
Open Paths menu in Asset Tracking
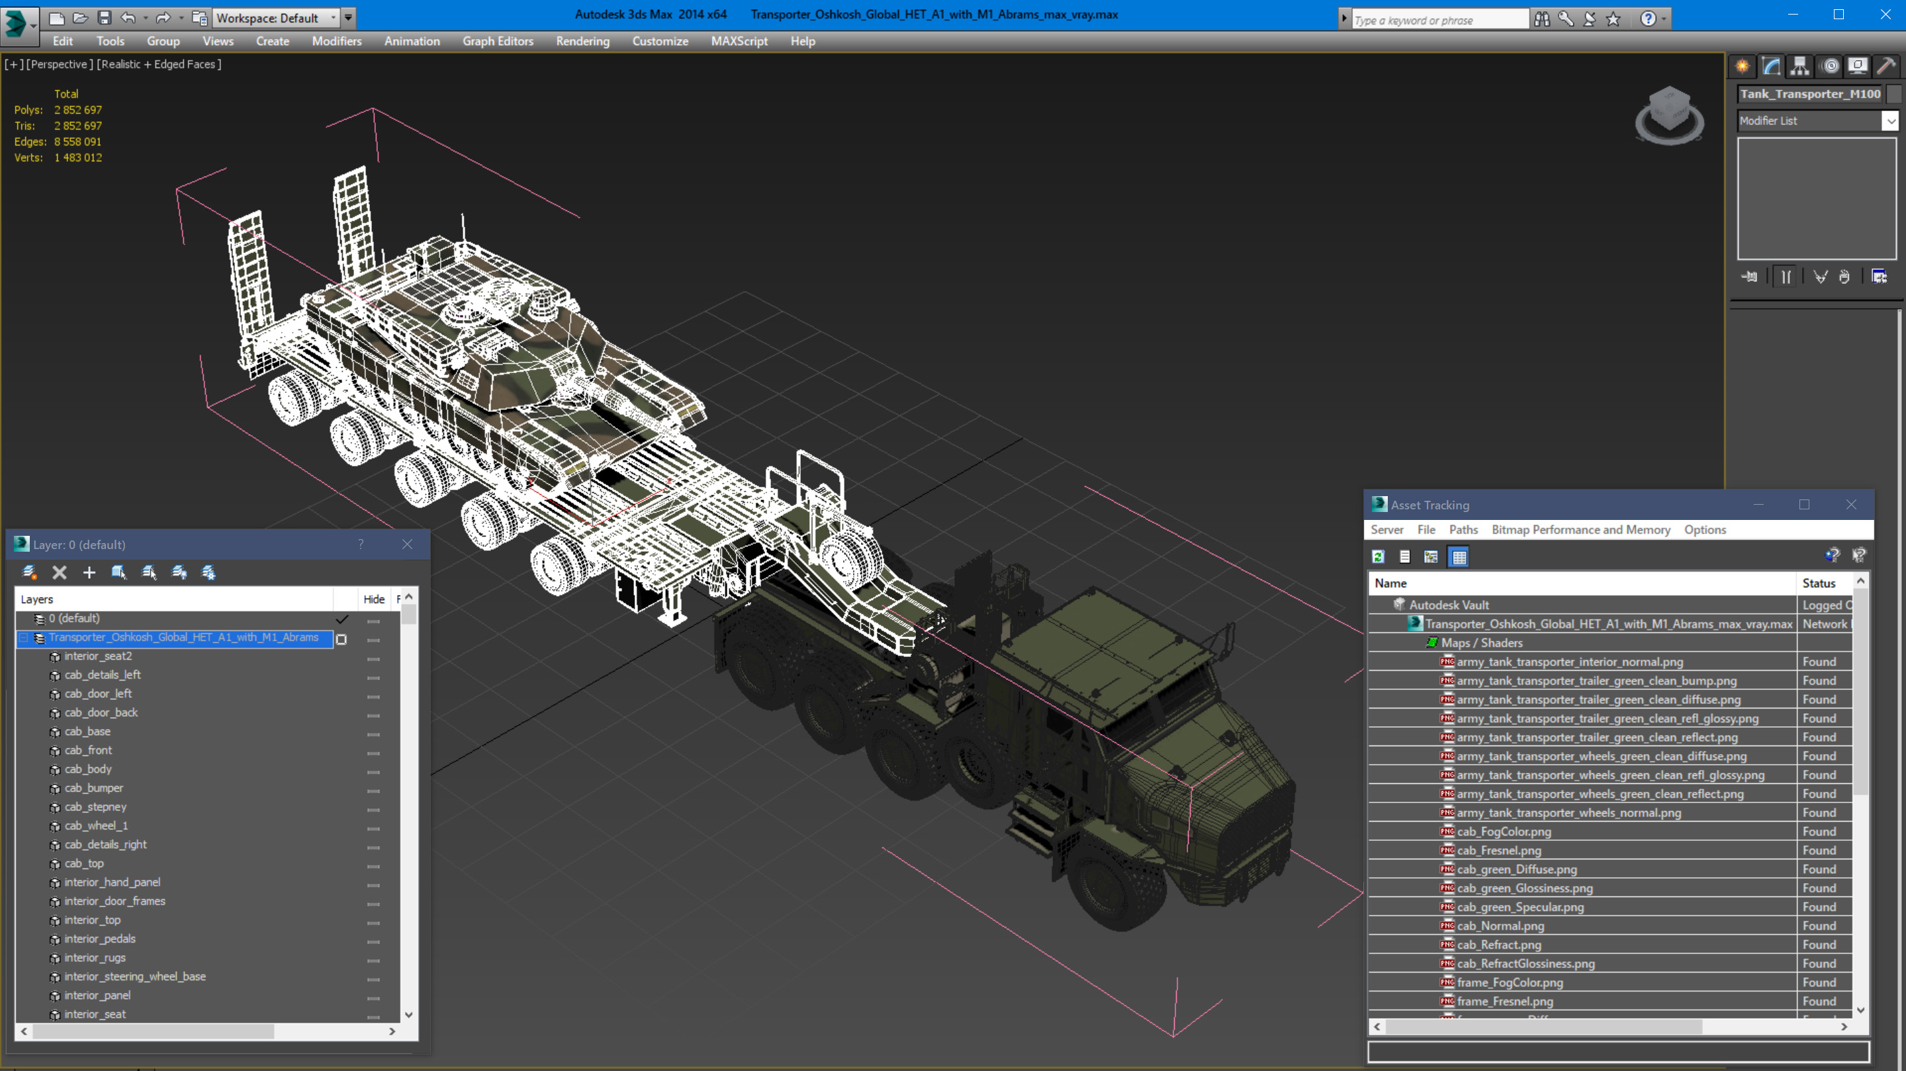click(x=1463, y=530)
